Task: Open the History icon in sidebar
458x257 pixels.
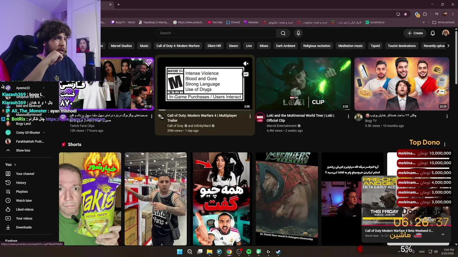Action: coord(8,183)
